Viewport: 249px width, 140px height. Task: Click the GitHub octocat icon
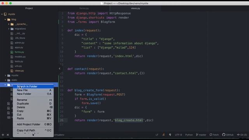tap(224, 135)
